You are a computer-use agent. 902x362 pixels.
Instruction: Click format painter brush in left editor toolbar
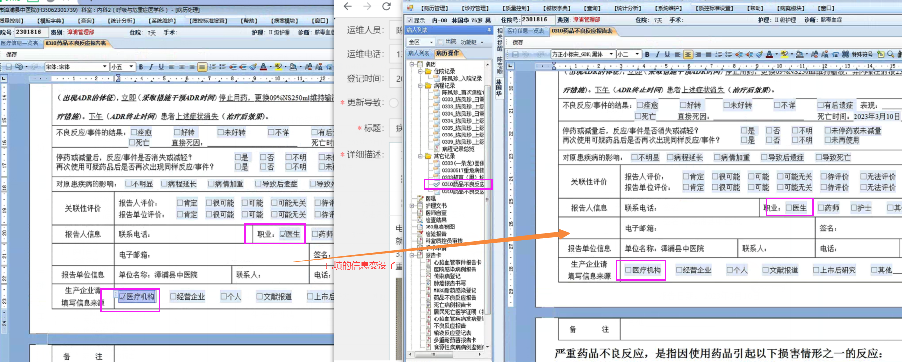pyautogui.click(x=253, y=67)
